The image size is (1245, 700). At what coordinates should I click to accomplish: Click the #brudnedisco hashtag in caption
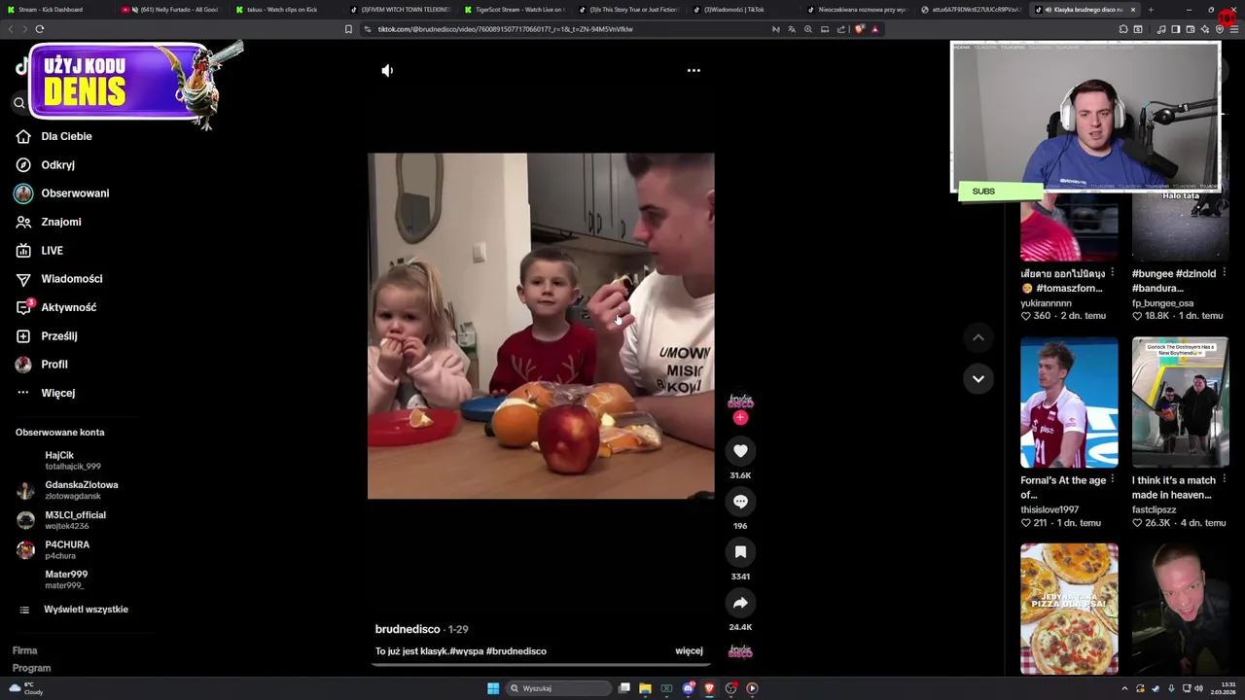(x=516, y=651)
